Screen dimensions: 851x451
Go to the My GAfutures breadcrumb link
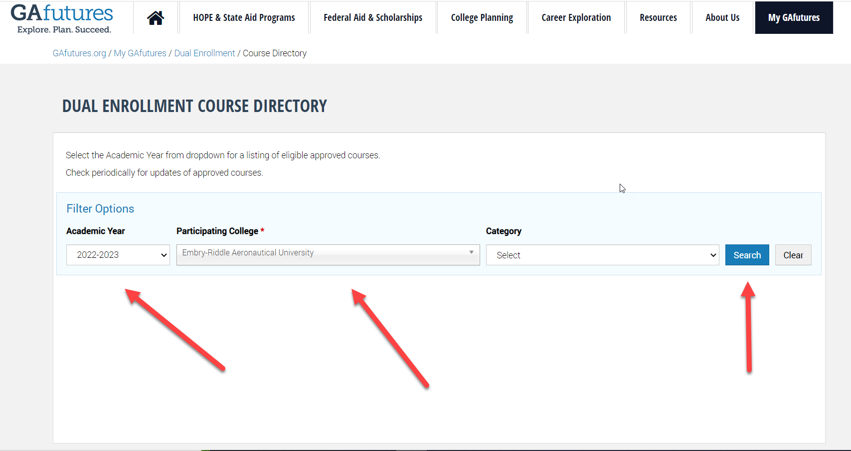tap(140, 53)
